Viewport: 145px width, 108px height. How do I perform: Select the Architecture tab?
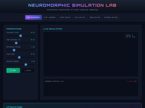[95, 17]
